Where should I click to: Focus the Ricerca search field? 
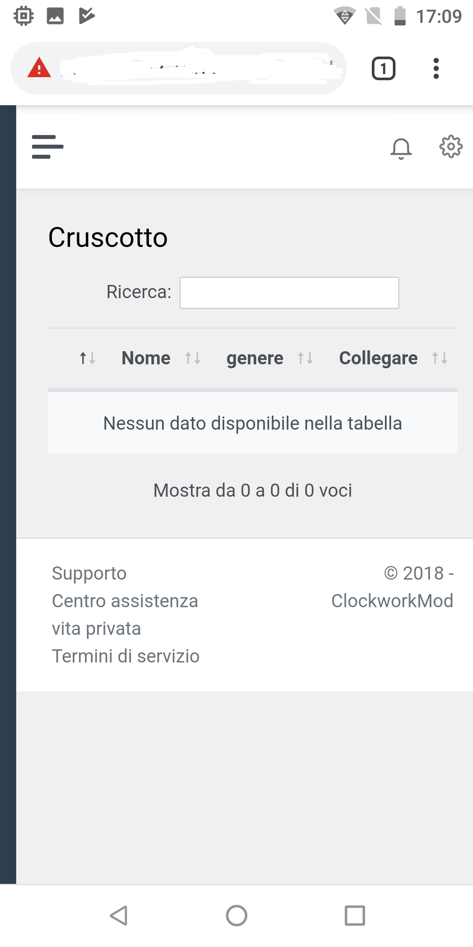[289, 292]
